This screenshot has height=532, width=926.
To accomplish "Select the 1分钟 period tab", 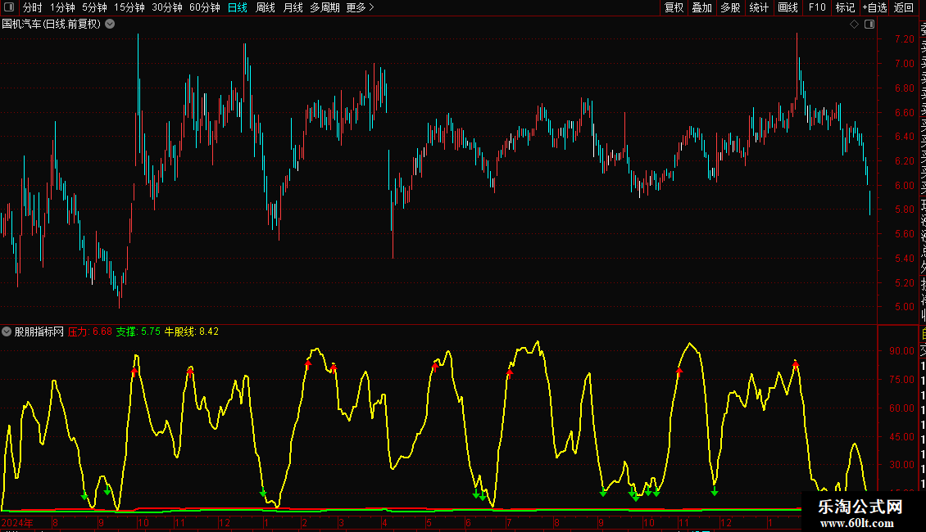I will (62, 7).
